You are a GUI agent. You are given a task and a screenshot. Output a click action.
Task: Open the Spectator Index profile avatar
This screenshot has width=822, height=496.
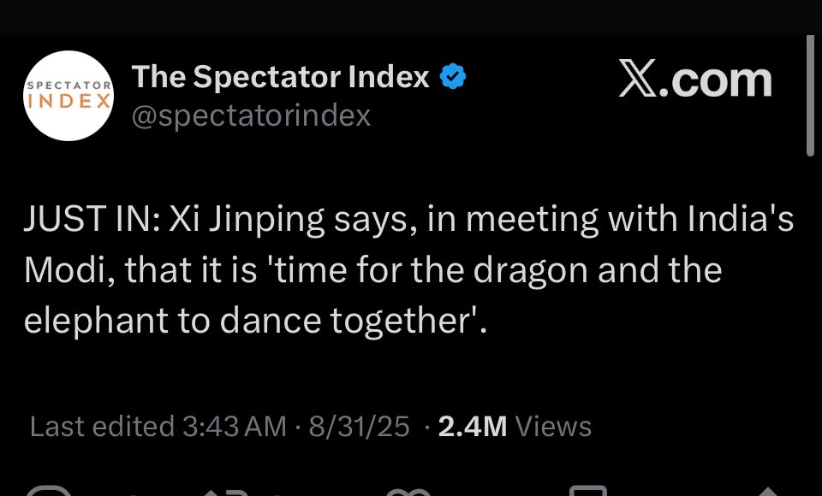tap(68, 96)
